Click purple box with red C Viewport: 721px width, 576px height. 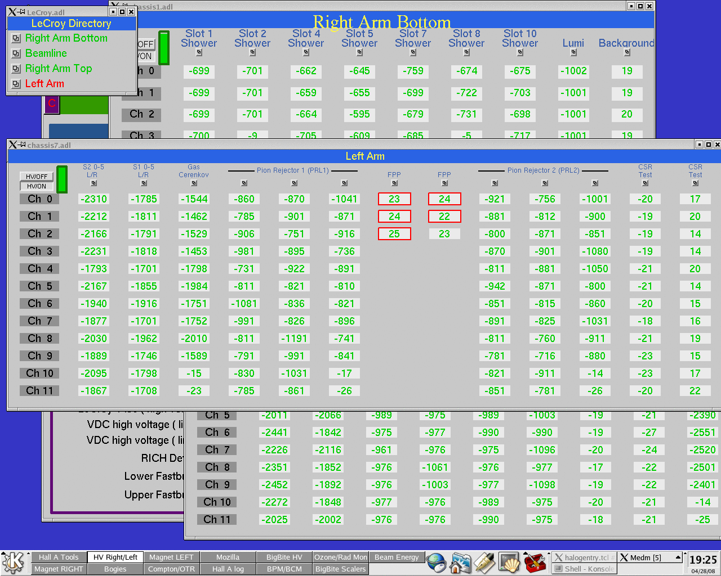tap(52, 103)
